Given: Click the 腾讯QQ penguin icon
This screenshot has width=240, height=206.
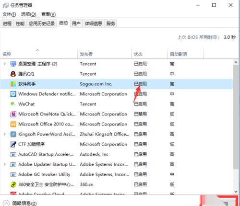Looking at the screenshot, I should point(13,74).
